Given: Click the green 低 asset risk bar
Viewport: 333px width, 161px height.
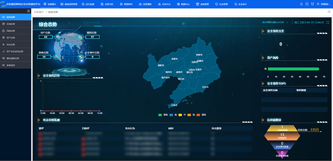Looking at the screenshot, I should 293,69.
